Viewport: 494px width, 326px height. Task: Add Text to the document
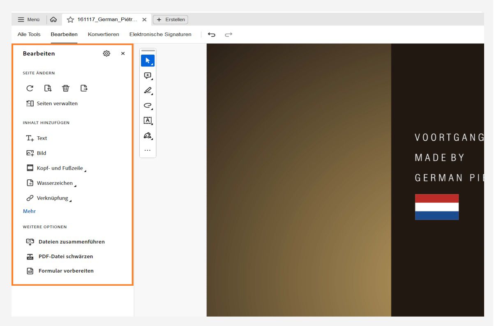click(x=37, y=138)
